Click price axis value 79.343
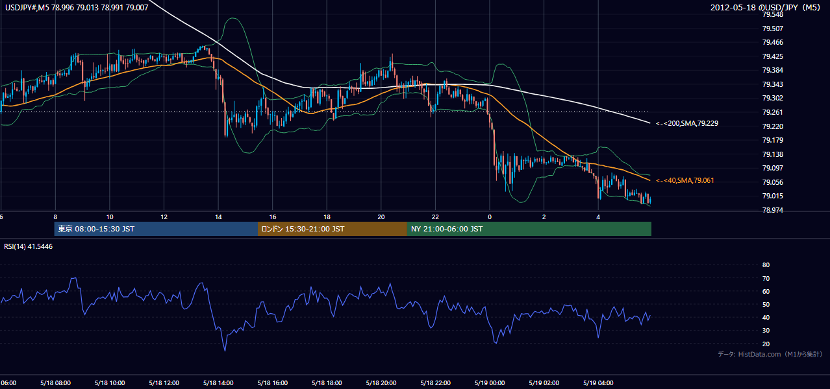The image size is (830, 389). click(x=772, y=84)
